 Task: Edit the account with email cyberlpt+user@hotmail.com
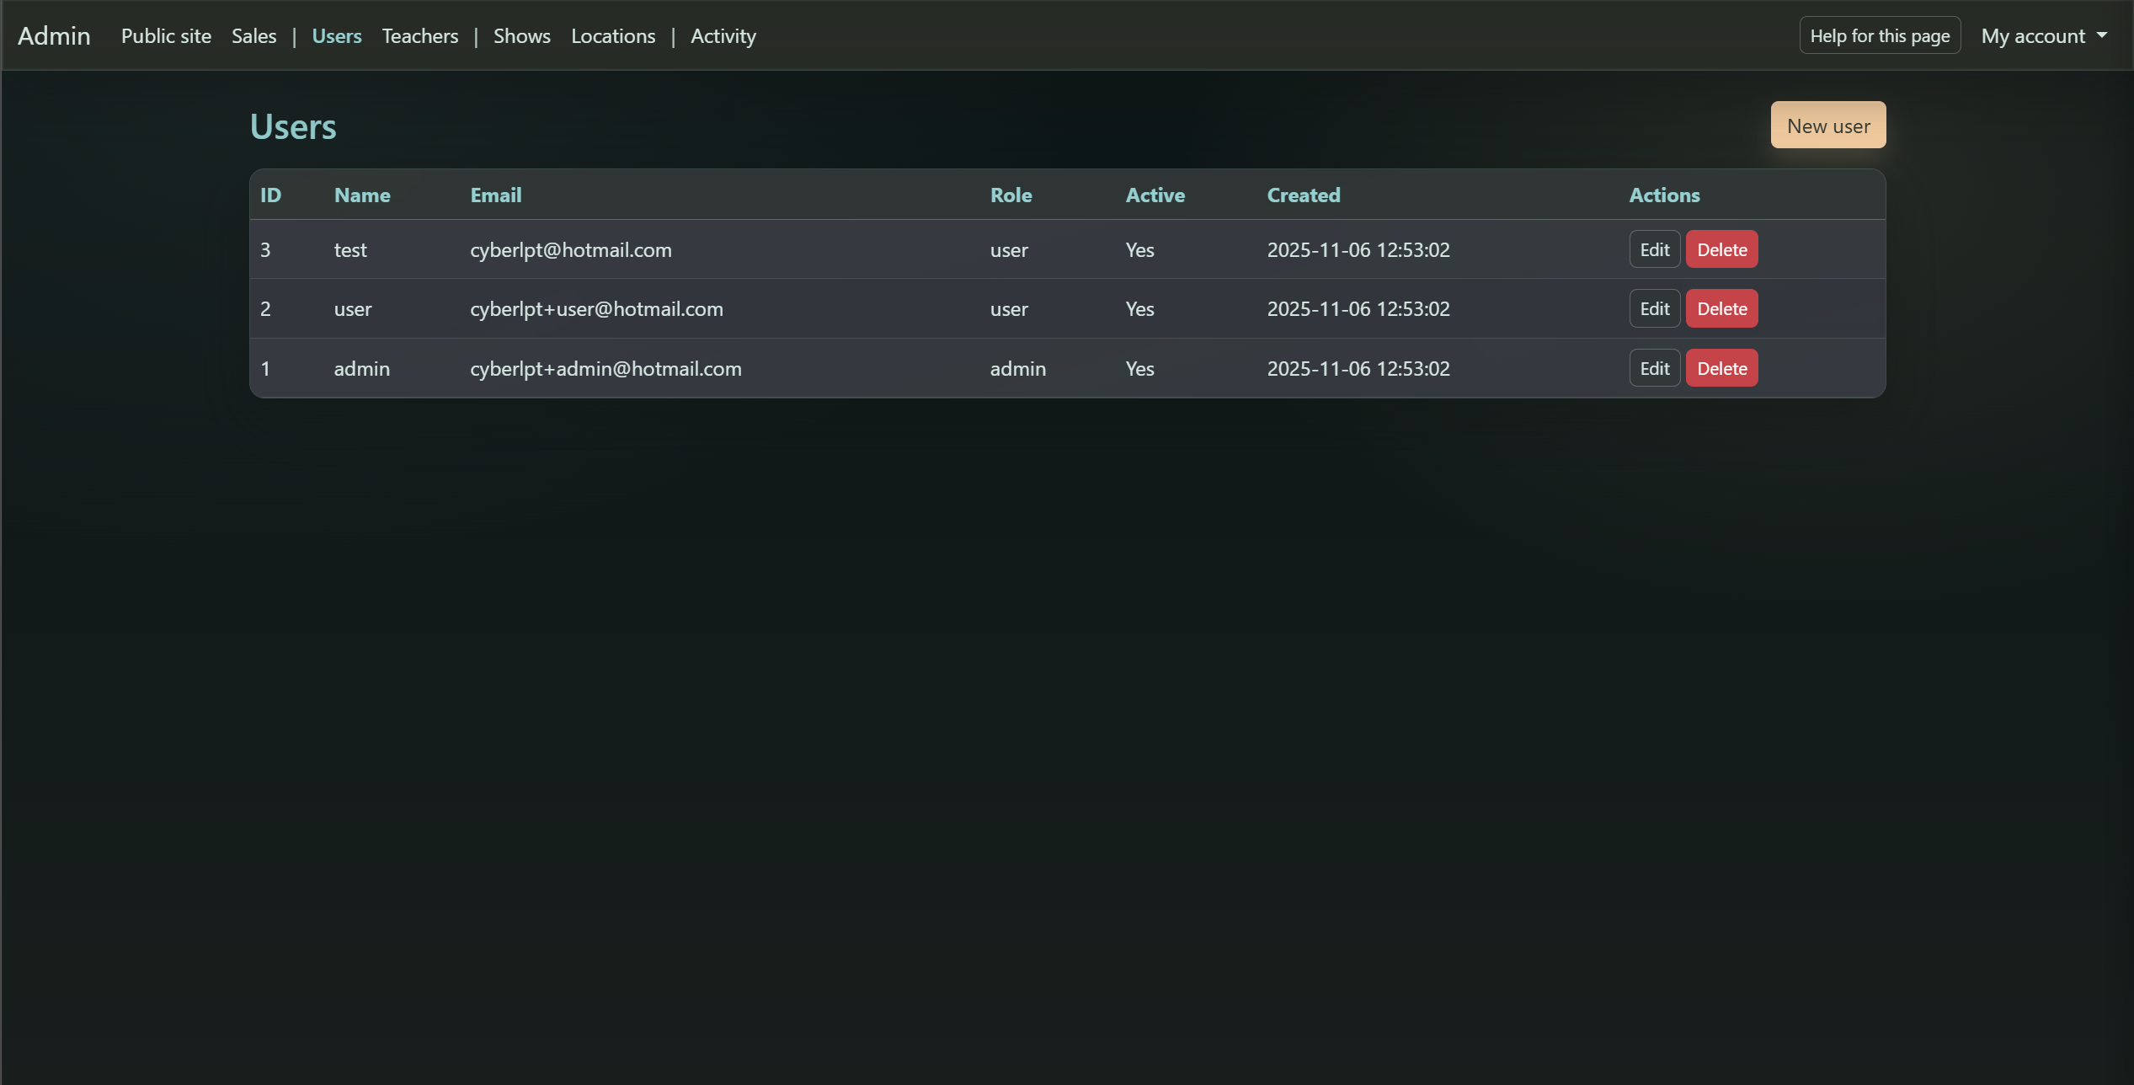(1654, 308)
